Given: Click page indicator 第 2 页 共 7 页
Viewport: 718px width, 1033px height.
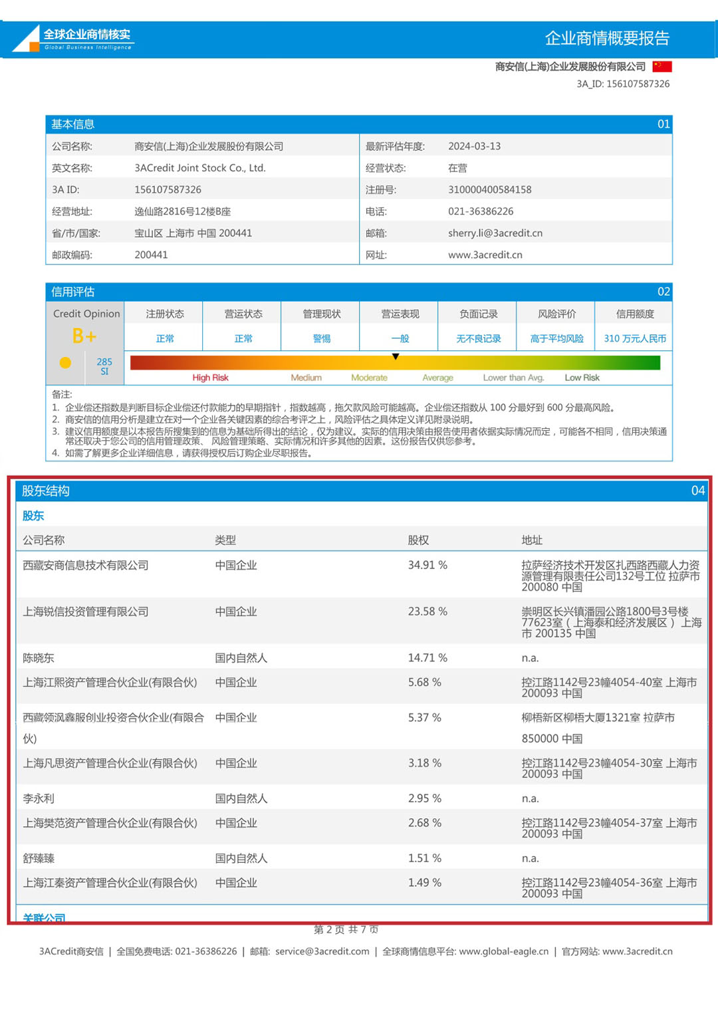Looking at the screenshot, I should [346, 929].
